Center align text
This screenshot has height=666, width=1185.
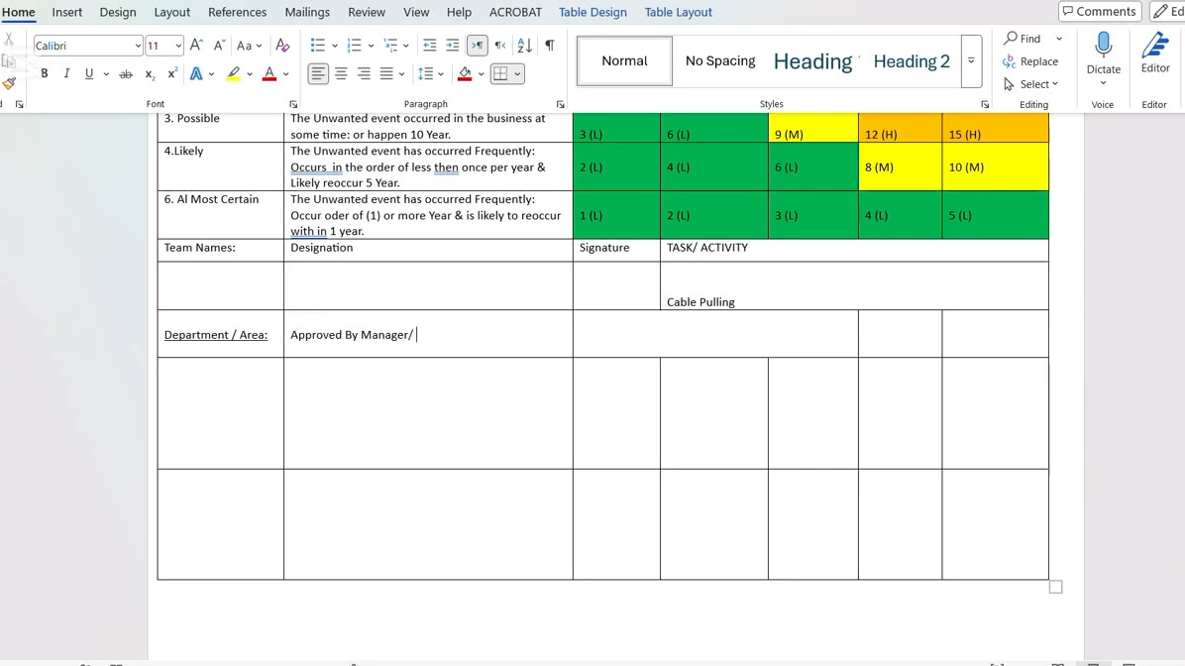tap(342, 74)
